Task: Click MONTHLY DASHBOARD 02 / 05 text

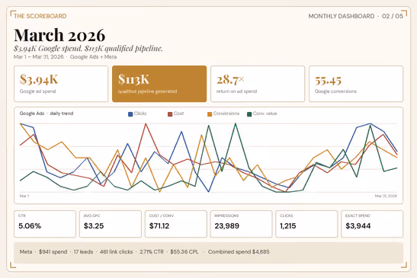Action: click(356, 16)
